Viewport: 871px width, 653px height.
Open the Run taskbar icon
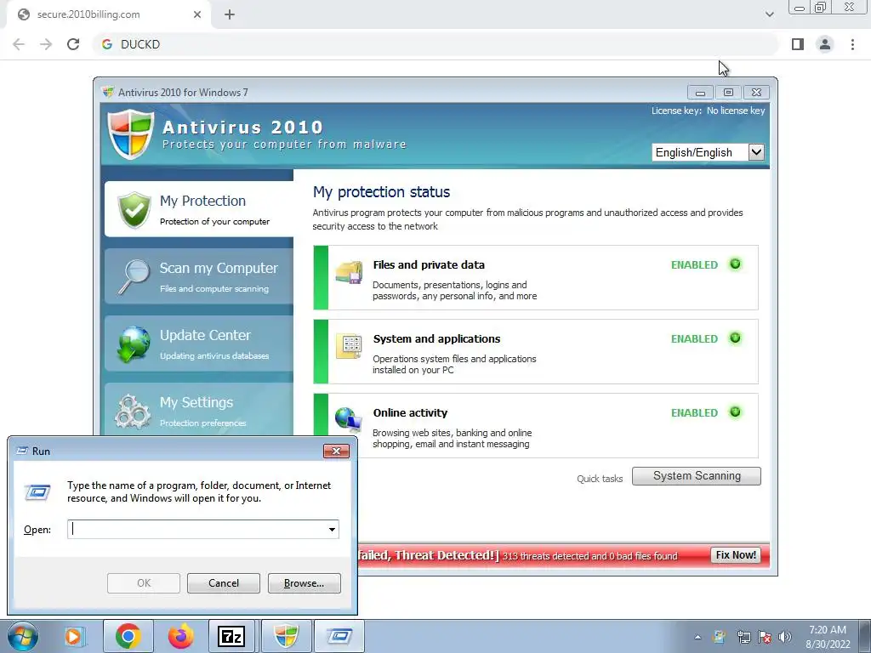[339, 636]
